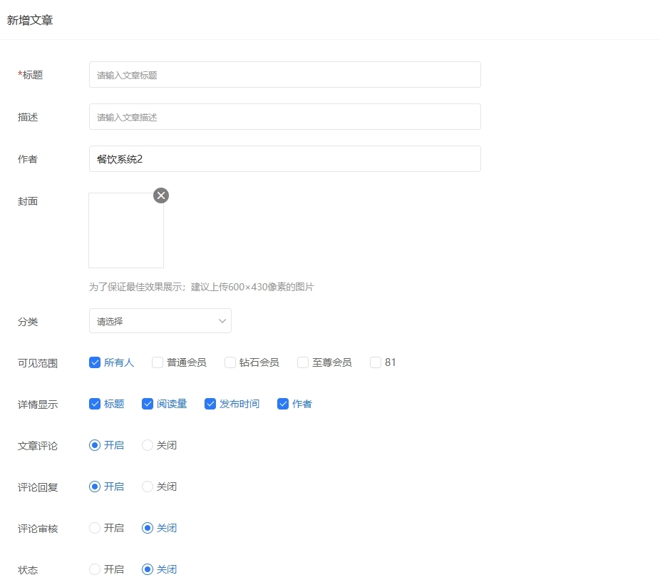Click the 作者 author input field
The height and width of the screenshot is (585, 660).
tap(284, 159)
